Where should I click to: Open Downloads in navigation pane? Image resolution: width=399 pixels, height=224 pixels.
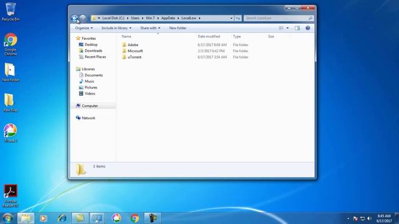(94, 51)
